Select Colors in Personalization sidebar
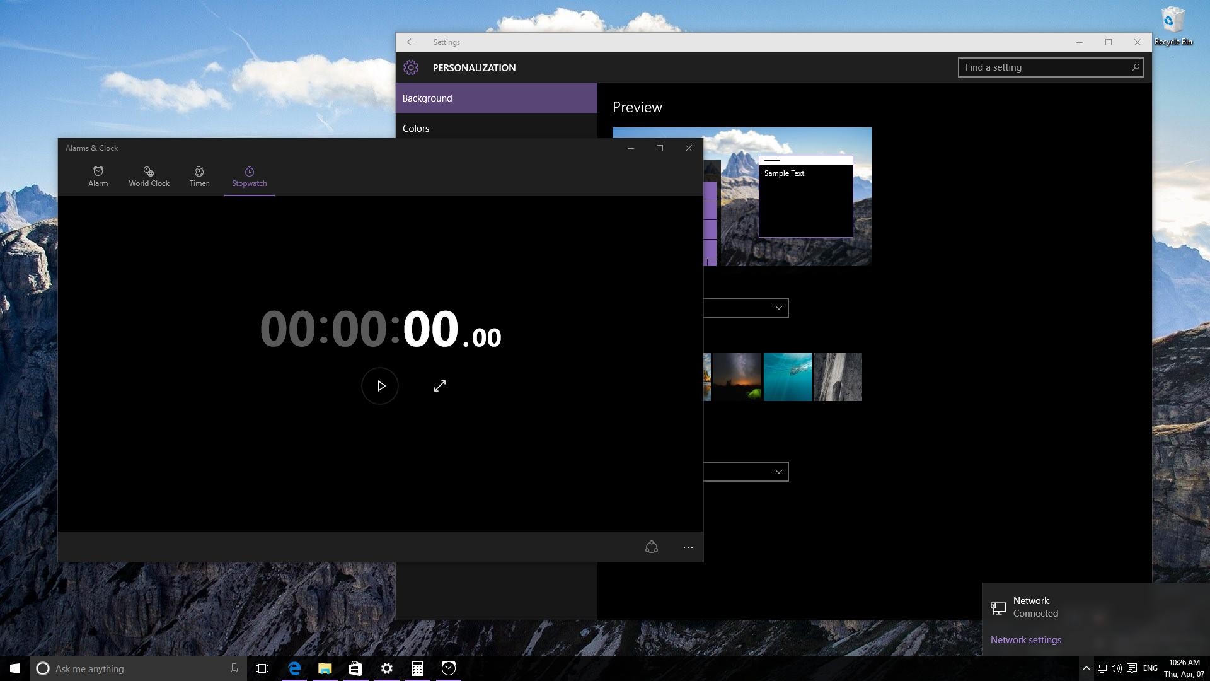The image size is (1210, 681). tap(417, 128)
